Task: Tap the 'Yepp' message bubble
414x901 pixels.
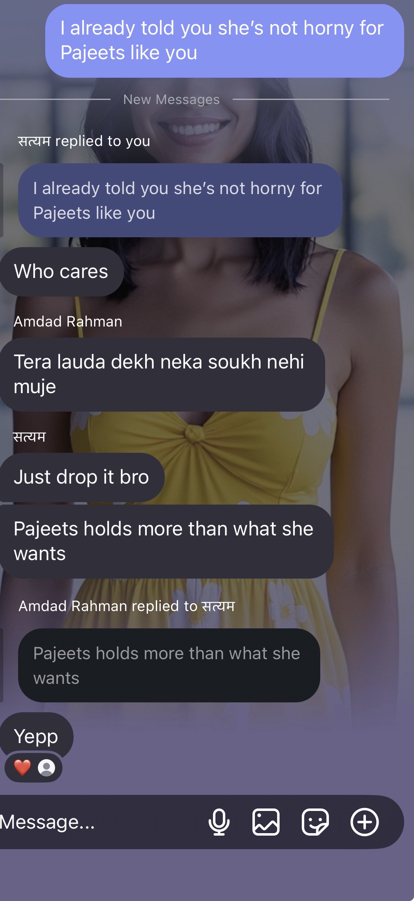Action: pos(36,736)
